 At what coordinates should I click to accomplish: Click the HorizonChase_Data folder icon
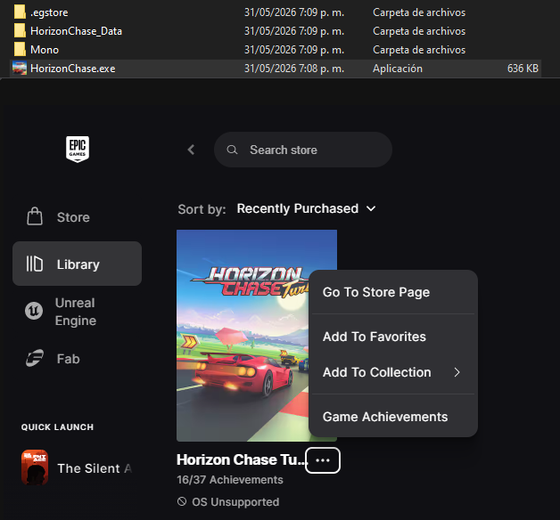(x=20, y=30)
